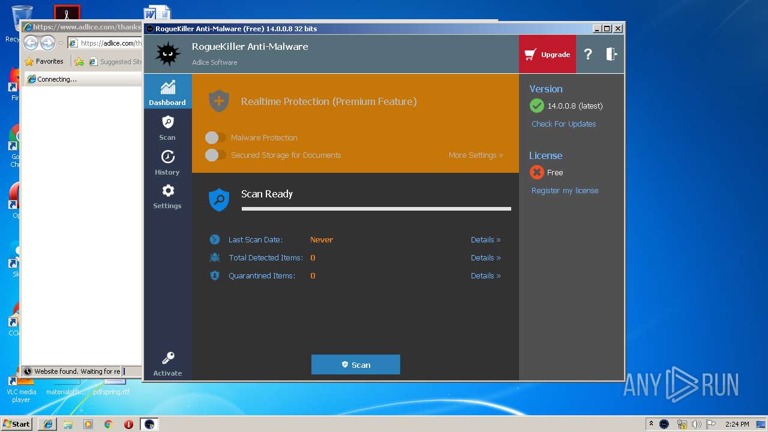This screenshot has height=432, width=768.
Task: Click the '14.0.0.8 (latest)' version text
Action: 575,106
